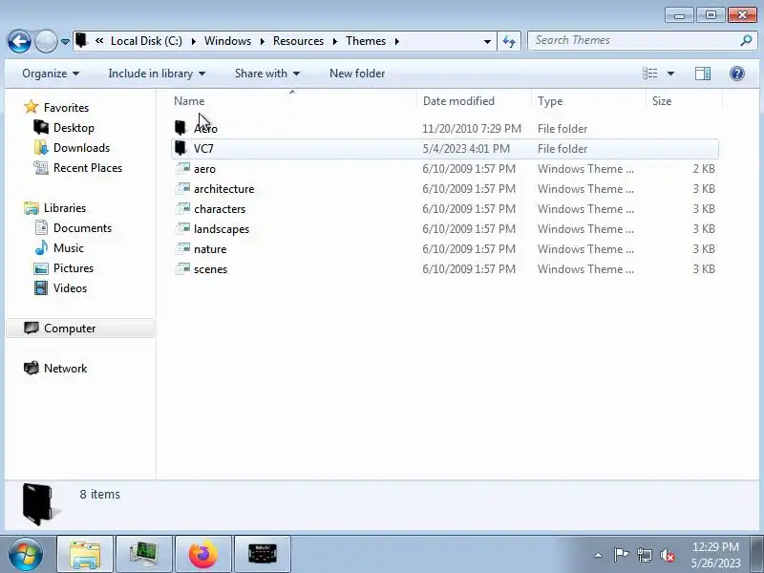Toggle the preview pane button

point(703,74)
